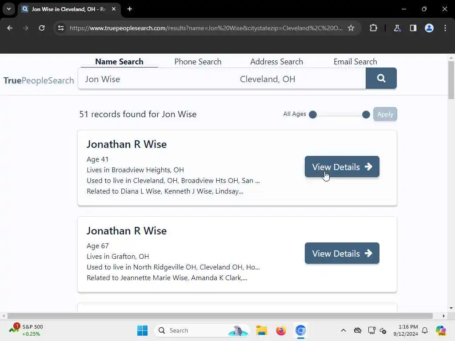Image resolution: width=455 pixels, height=341 pixels.
Task: Click the cloud sync tray icon
Action: (x=358, y=330)
